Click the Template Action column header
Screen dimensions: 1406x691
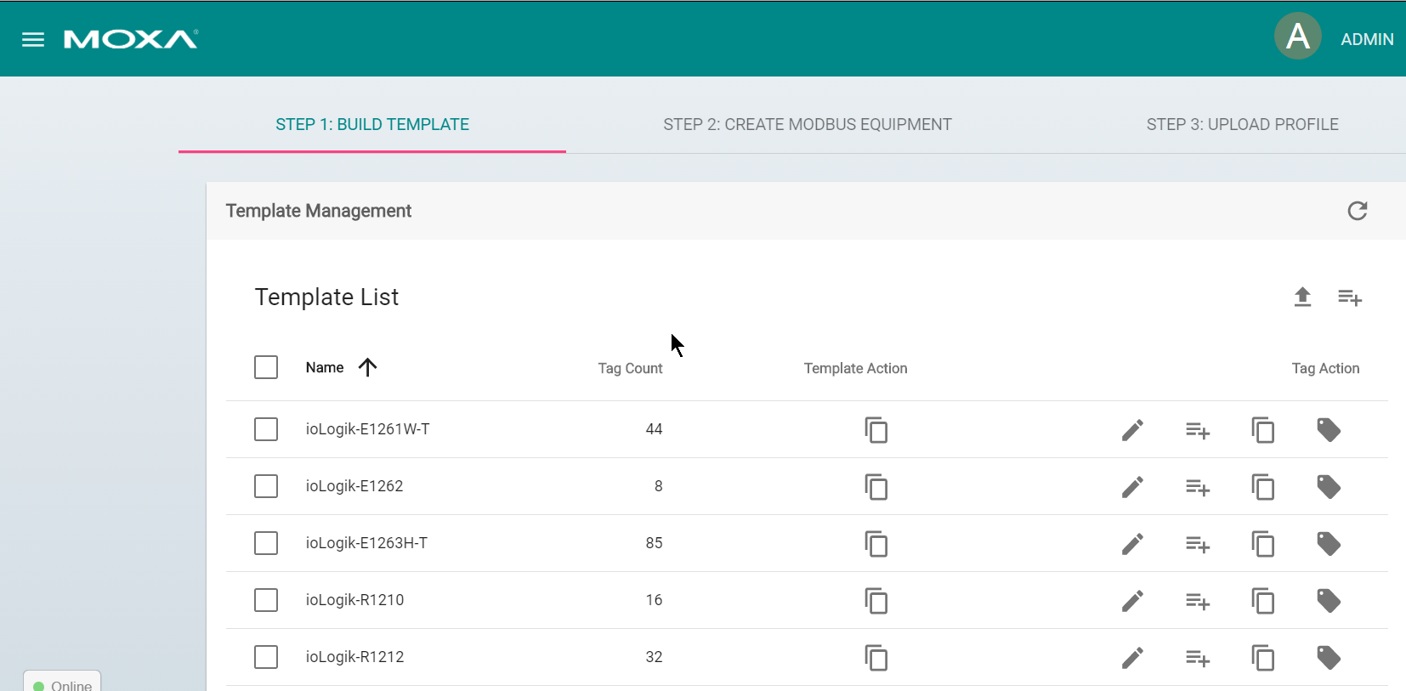(x=855, y=368)
